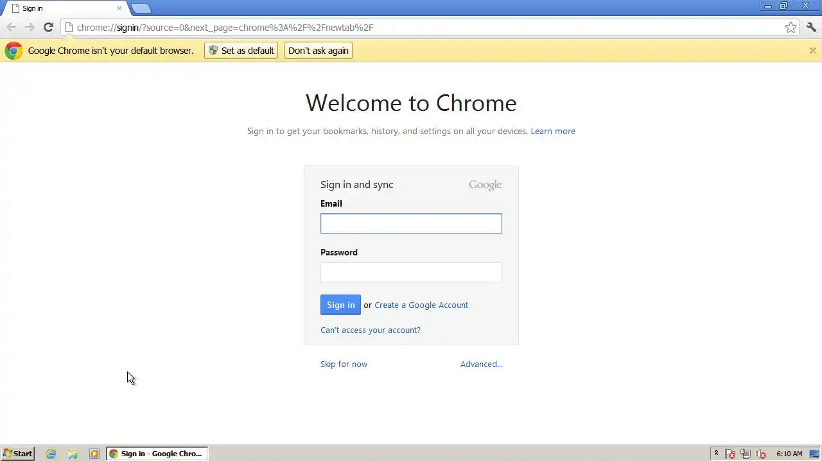Show hidden system tray icons
Screen dimensions: 822x462
[716, 454]
